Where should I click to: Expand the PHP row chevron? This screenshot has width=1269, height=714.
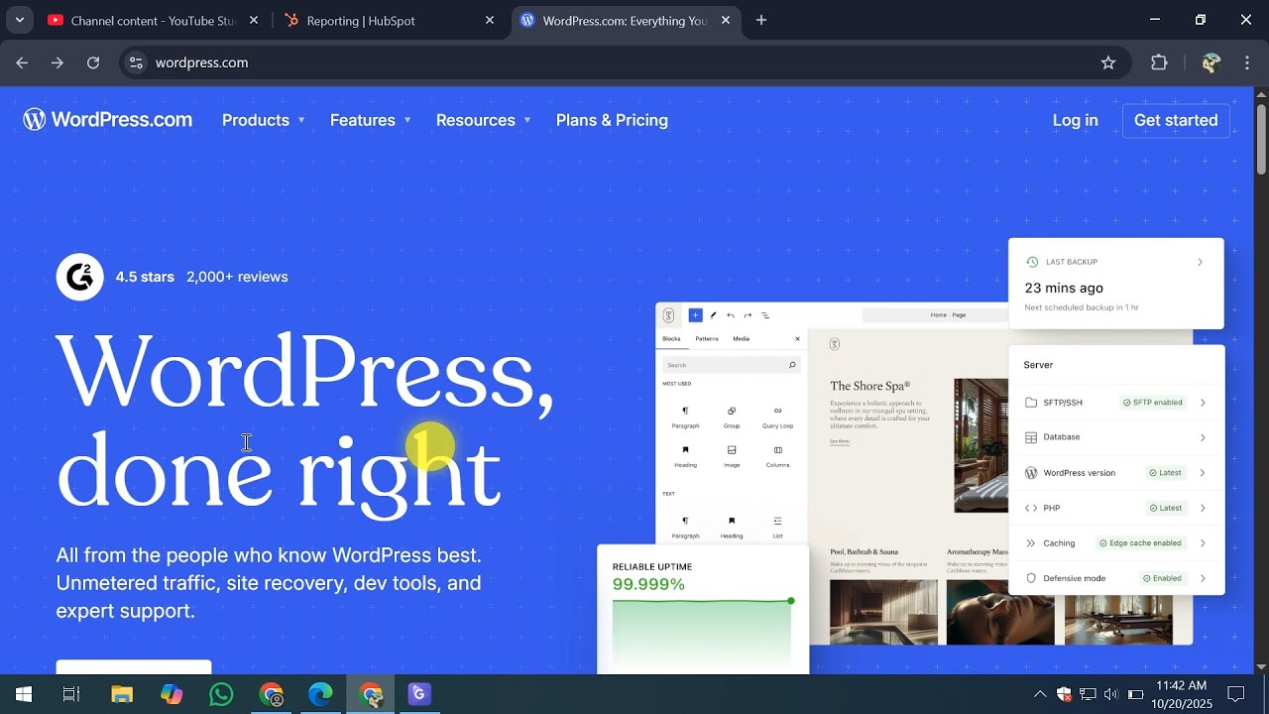tap(1203, 508)
